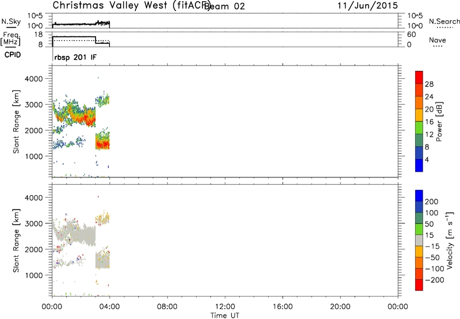Click the '12' tick on Power colorbar
Image resolution: width=460 pixels, height=319 pixels.
pyautogui.click(x=429, y=135)
